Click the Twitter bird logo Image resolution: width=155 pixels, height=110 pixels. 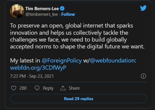click(143, 8)
